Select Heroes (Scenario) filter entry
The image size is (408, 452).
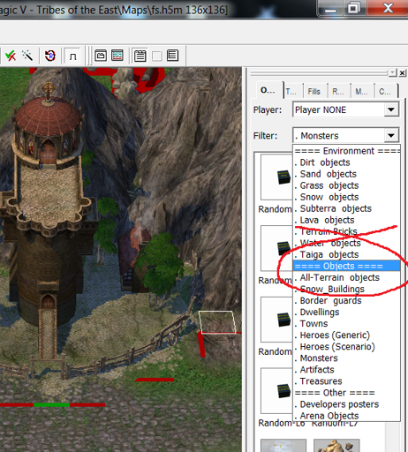[346, 347]
